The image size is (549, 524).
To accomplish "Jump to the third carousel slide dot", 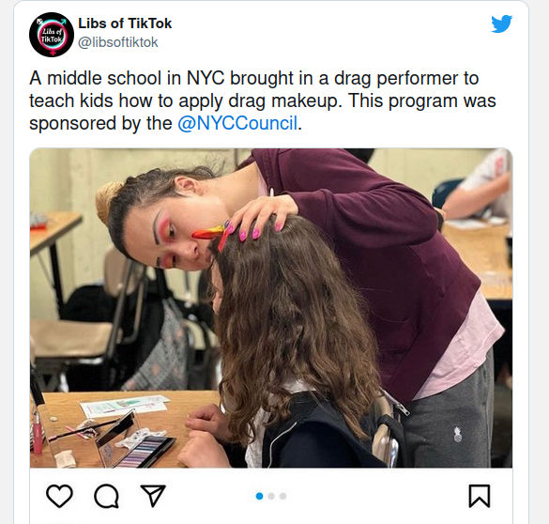I will (x=282, y=496).
